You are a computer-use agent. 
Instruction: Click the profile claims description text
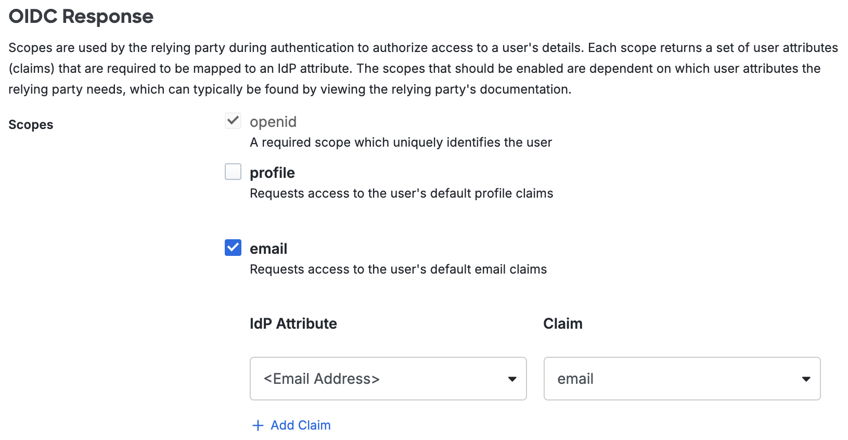click(401, 193)
